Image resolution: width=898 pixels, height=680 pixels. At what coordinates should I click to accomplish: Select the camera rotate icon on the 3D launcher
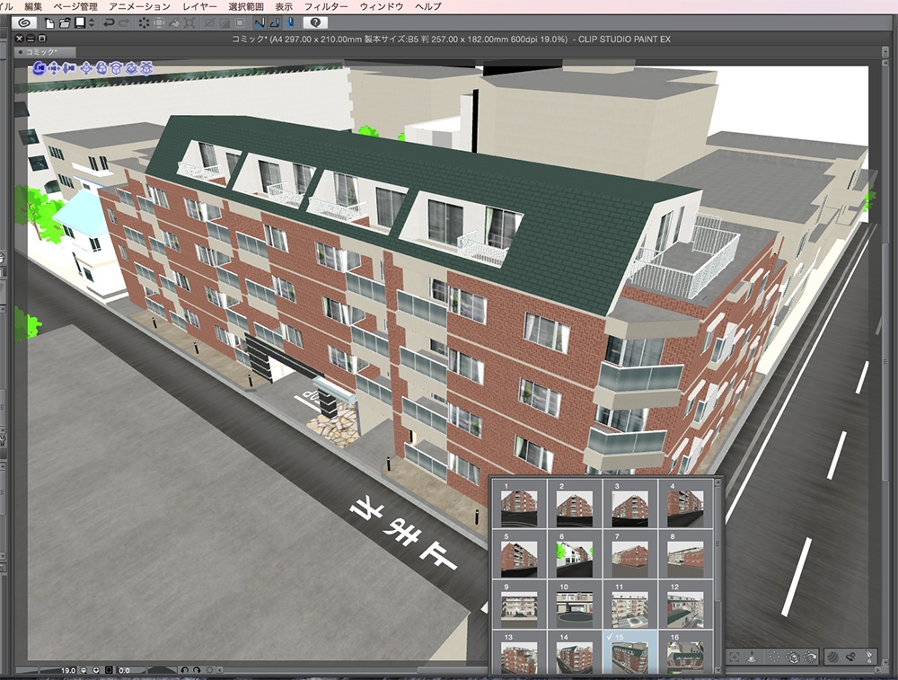(x=40, y=68)
